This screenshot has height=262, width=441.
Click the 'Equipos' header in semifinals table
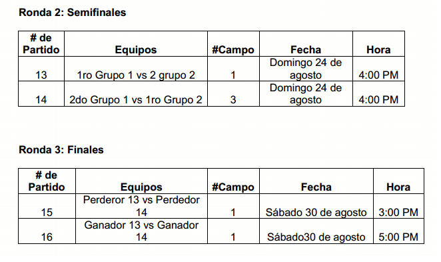pos(136,44)
